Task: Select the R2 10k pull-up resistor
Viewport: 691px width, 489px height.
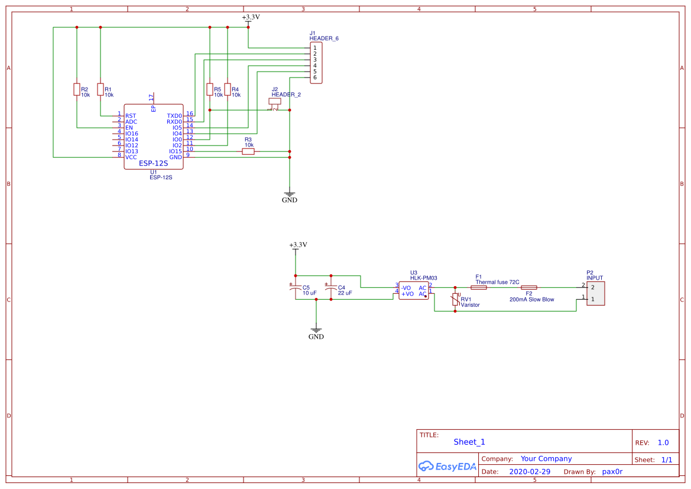Action: point(77,89)
